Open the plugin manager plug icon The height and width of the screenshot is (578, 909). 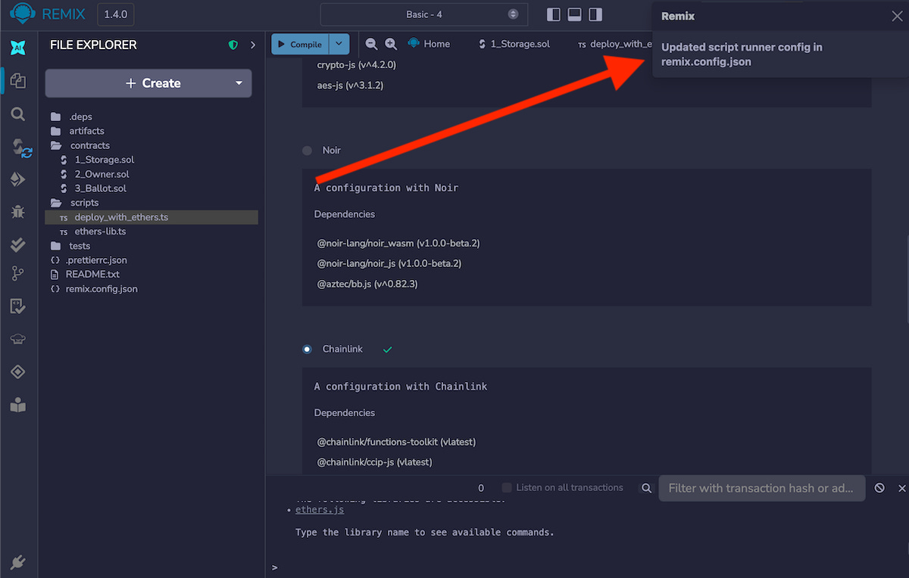(18, 562)
